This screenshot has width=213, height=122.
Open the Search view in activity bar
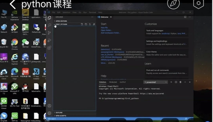[50, 25]
